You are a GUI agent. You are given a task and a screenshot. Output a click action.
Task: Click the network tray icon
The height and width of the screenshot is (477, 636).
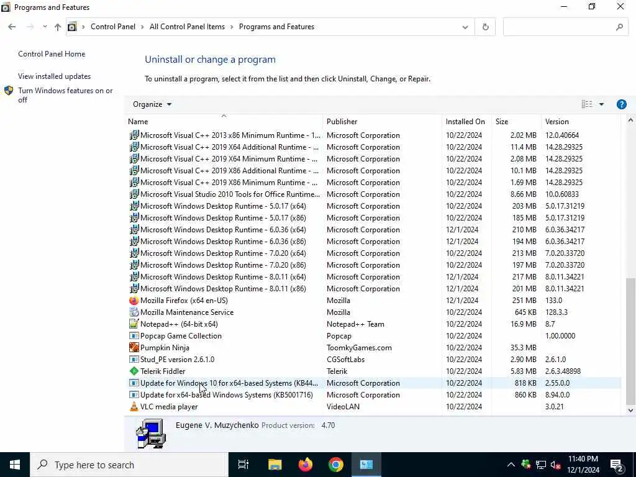(541, 465)
